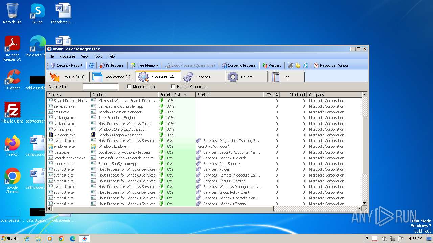Open Internet Explorer from taskbar

tap(27, 239)
